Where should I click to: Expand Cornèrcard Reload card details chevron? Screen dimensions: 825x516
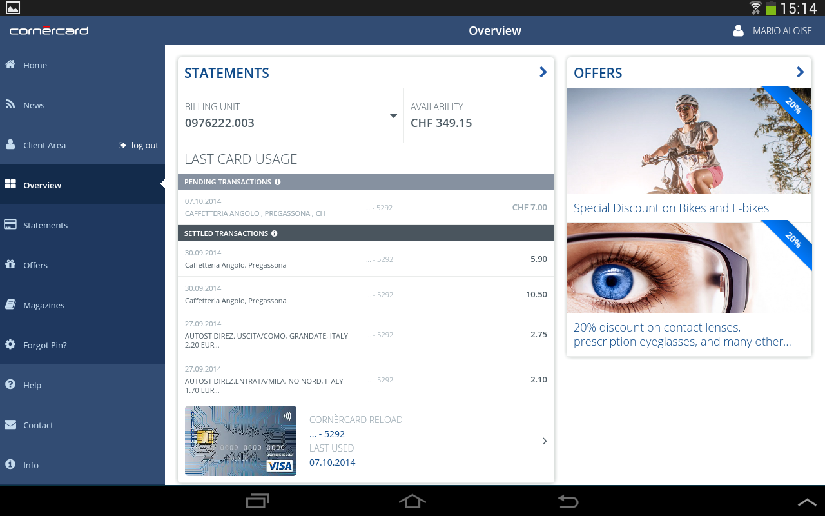[544, 441]
